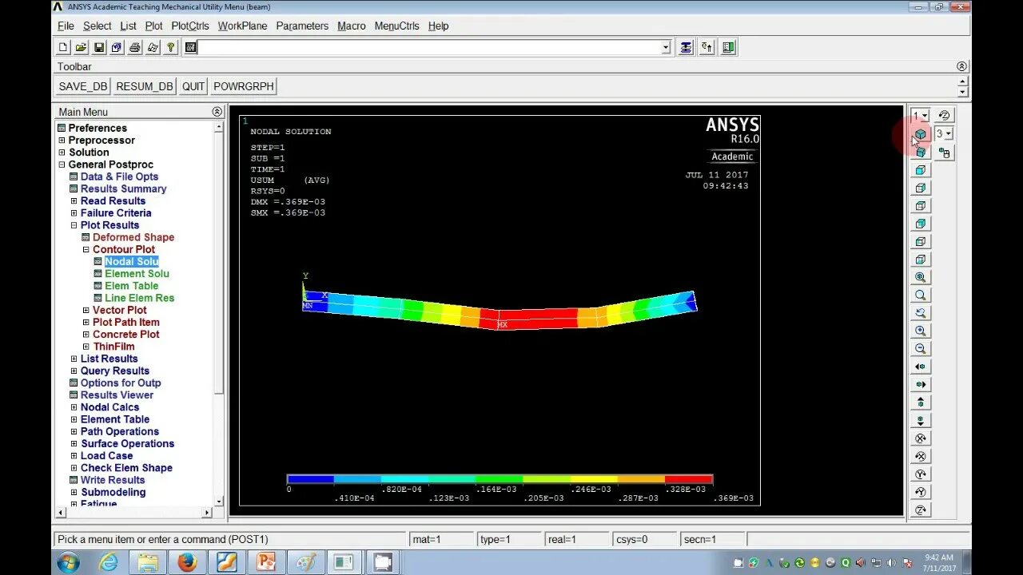The height and width of the screenshot is (575, 1023).
Task: Click the Save Analysis floppy-disk icon
Action: [99, 48]
